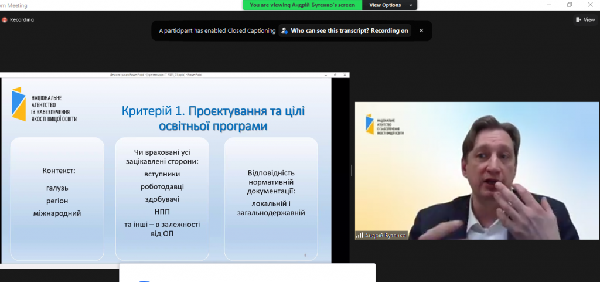Click the divider handle between slide and video

tap(352, 170)
